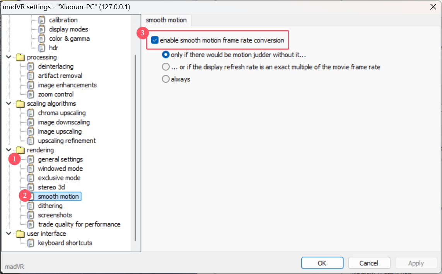Screen dimensions: 442x274
Task: Disable smooth motion frame rate conversion checkbox
Action: click(x=155, y=40)
